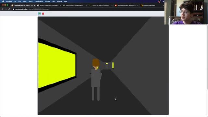The width and height of the screenshot is (208, 117).
Task: Close the Computer Boy tab
Action: point(34,6)
